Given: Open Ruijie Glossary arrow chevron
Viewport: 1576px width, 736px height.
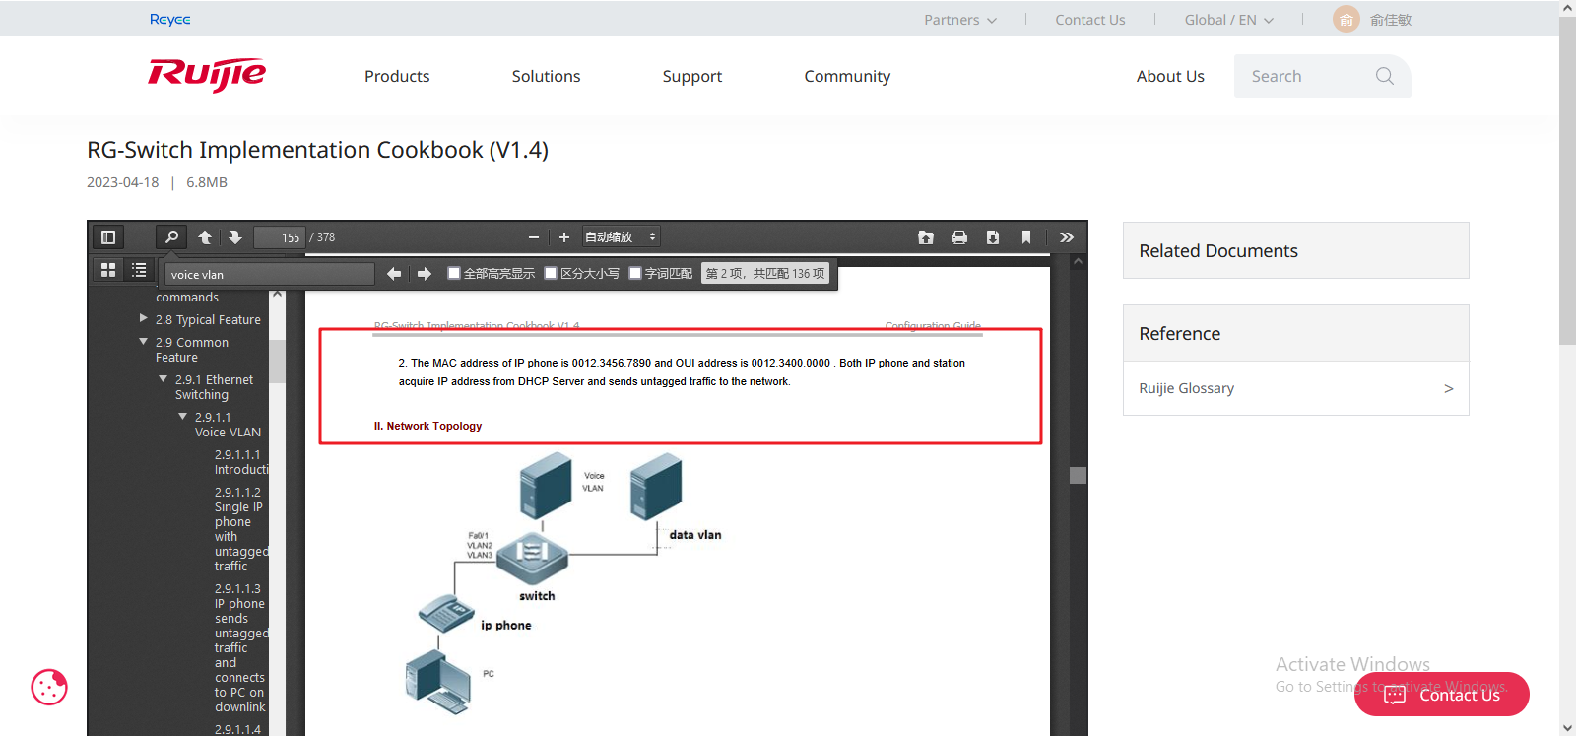Looking at the screenshot, I should point(1448,388).
